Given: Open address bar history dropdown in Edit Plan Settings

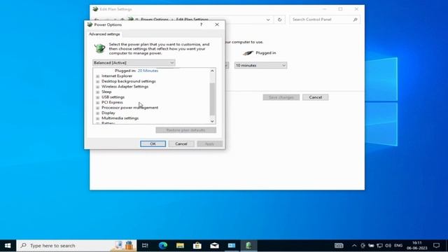Looking at the screenshot, I should click(x=268, y=20).
